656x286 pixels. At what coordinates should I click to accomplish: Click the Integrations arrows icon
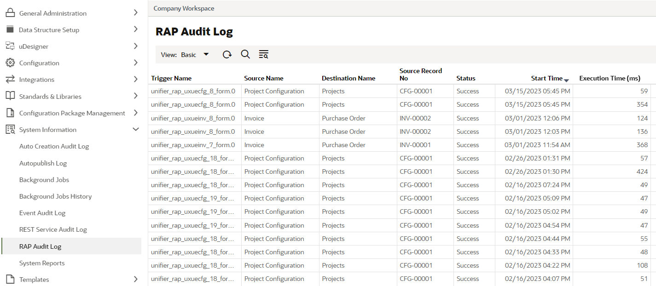pyautogui.click(x=9, y=79)
